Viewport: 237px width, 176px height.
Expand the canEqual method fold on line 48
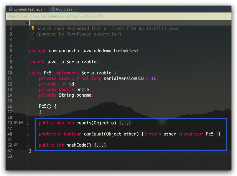coord(27,134)
